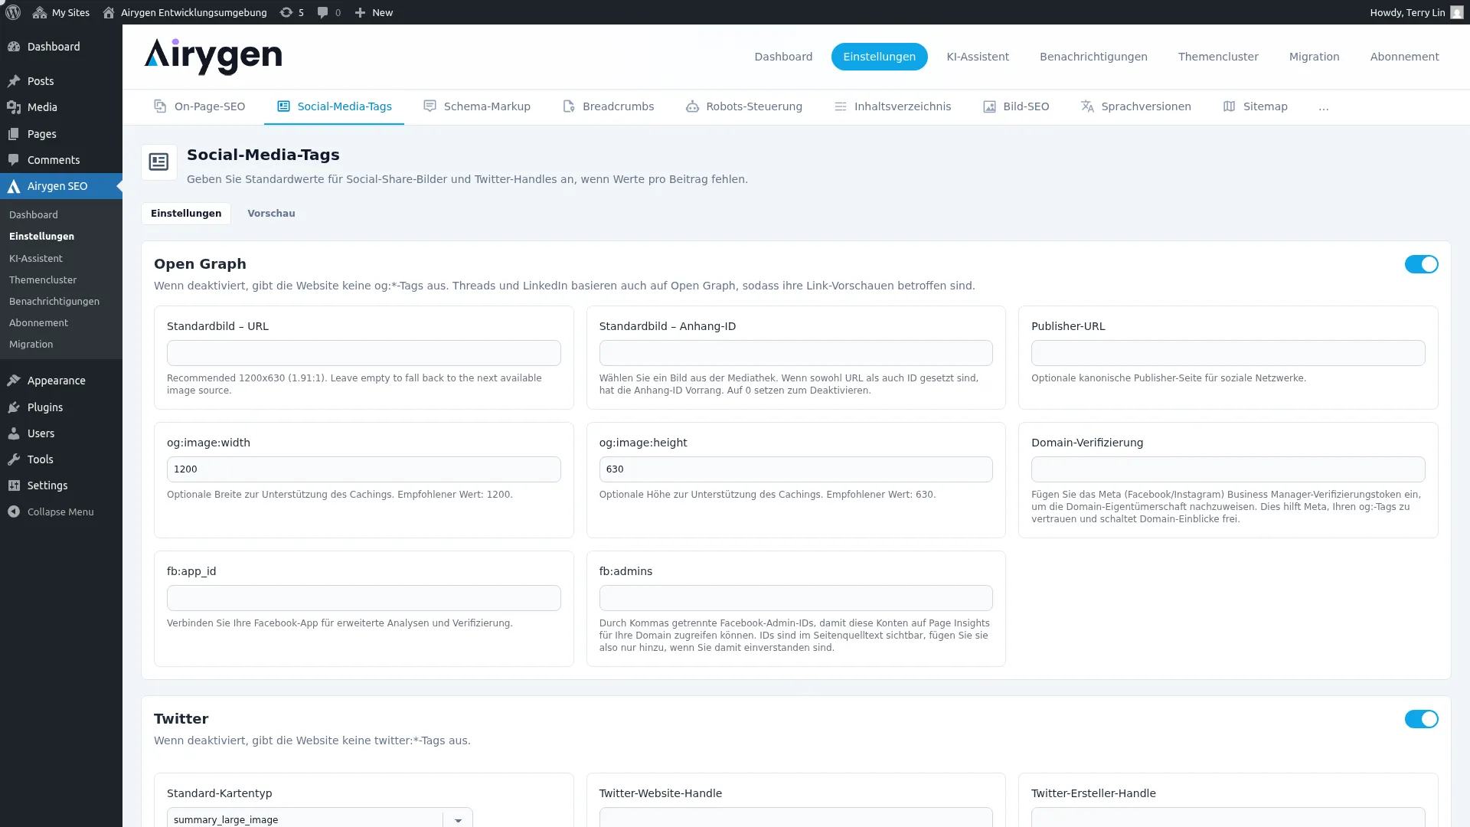
Task: Open Dashboard in top navigation
Action: pos(783,57)
